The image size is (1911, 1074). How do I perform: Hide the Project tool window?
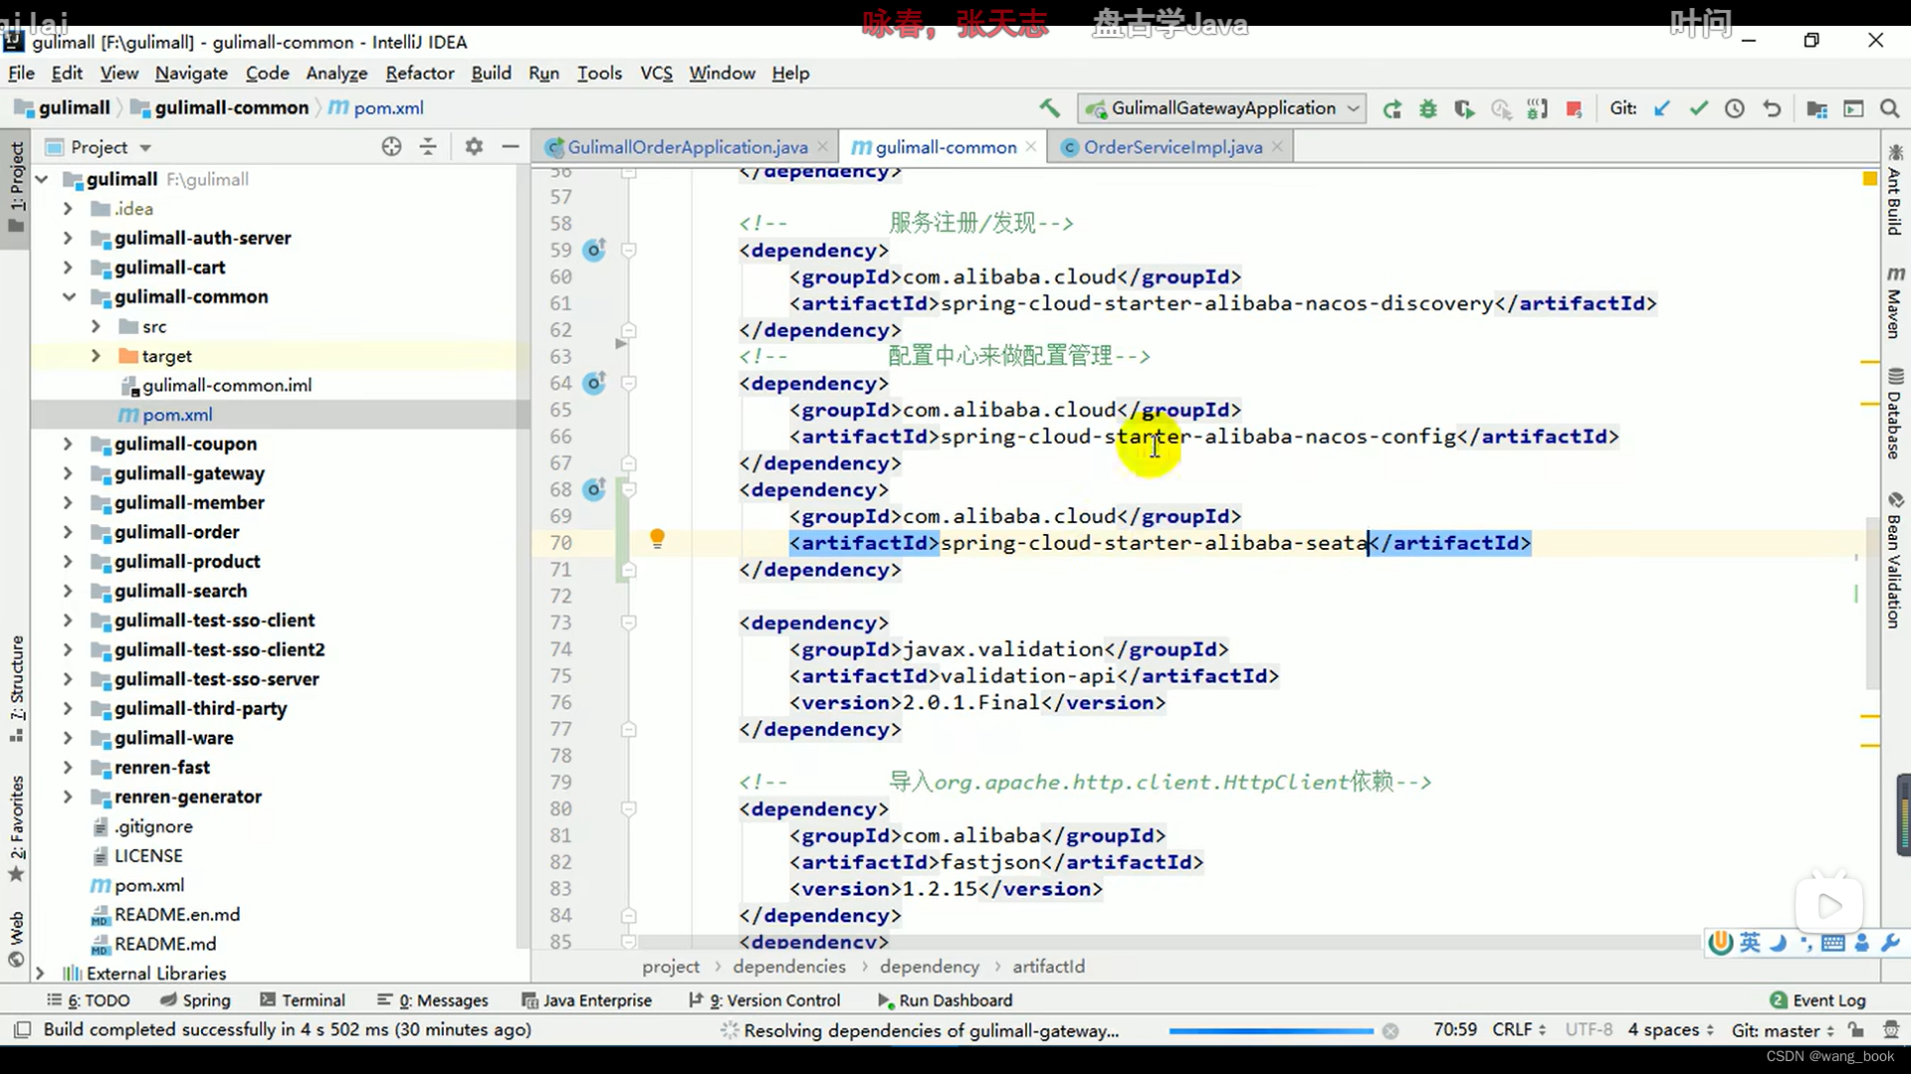511,147
